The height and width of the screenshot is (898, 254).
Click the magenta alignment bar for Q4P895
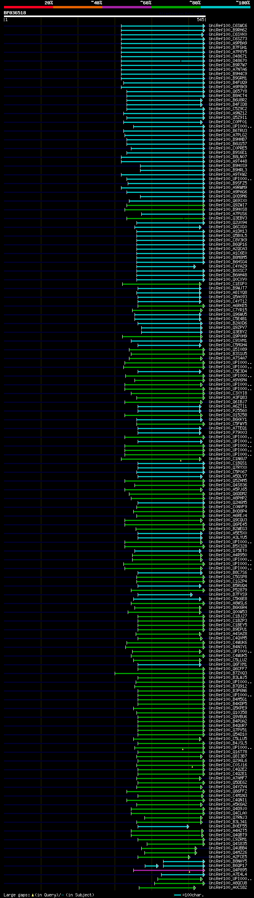tap(169, 870)
